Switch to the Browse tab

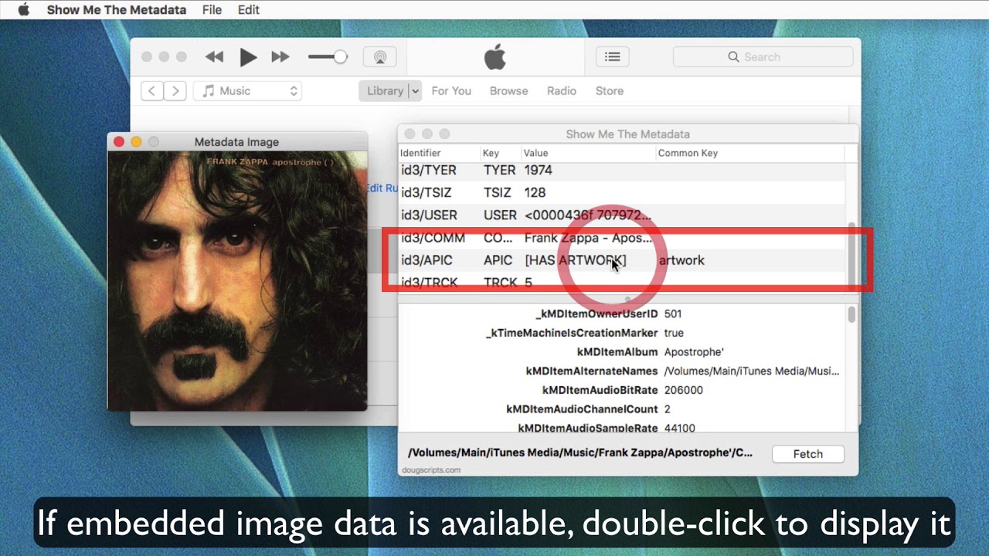[508, 91]
